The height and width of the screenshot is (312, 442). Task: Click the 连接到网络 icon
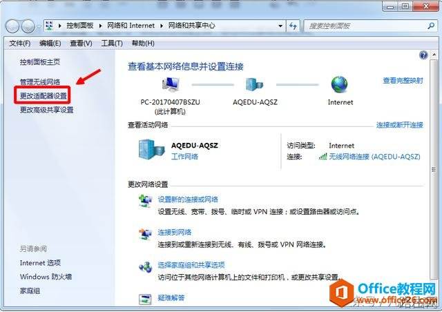coord(146,234)
